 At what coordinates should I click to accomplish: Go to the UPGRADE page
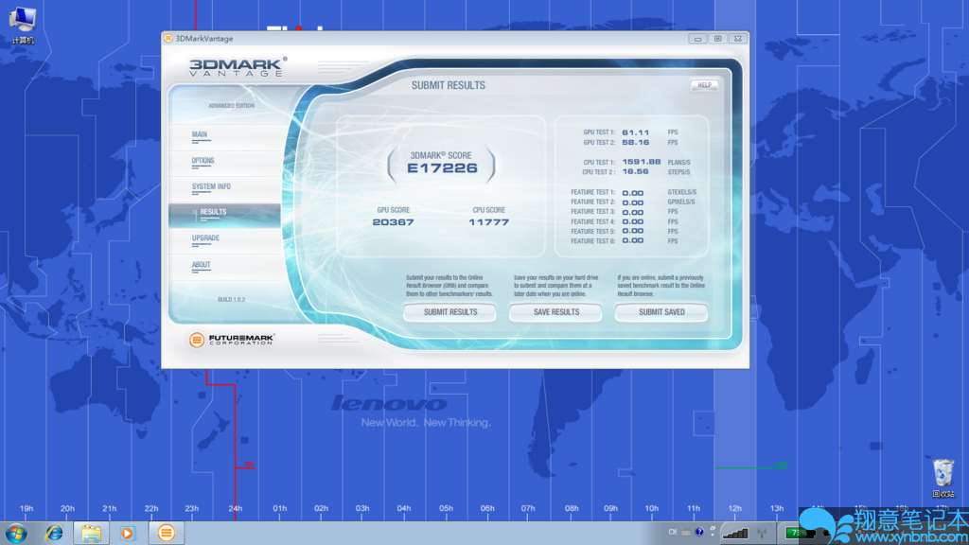pyautogui.click(x=224, y=239)
